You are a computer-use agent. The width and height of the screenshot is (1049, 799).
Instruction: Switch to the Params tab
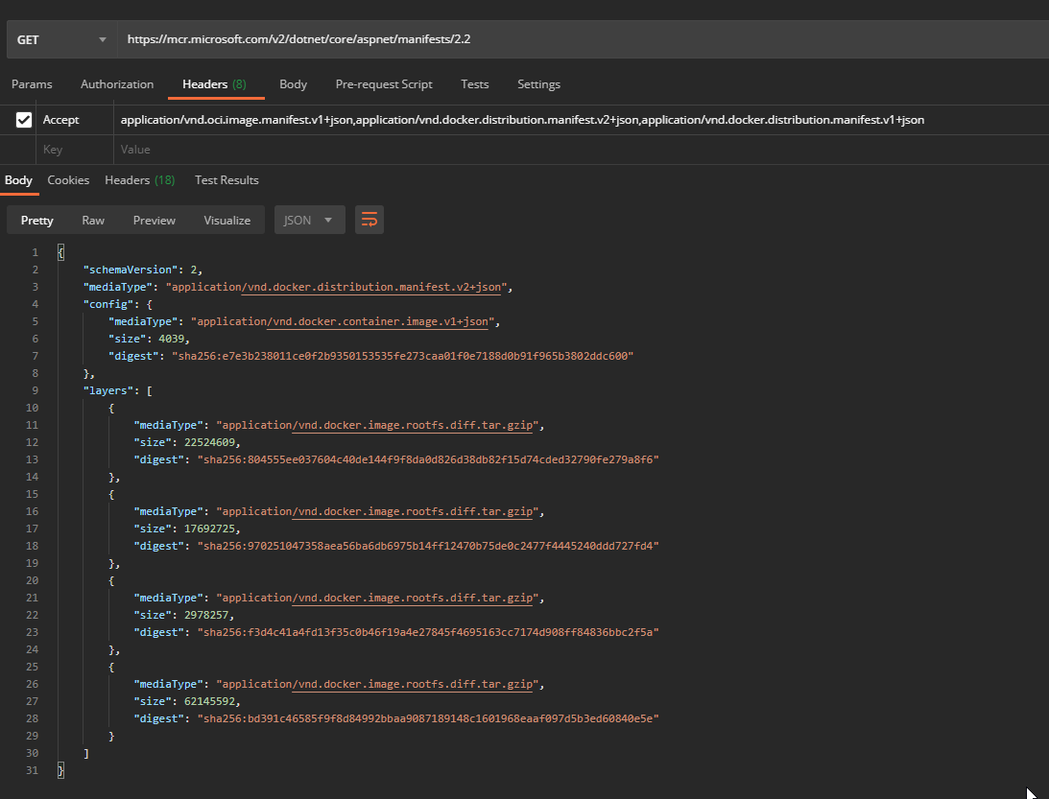[x=32, y=84]
